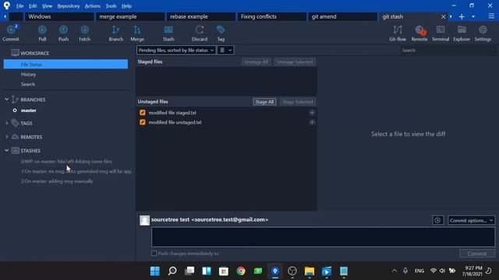Open the Git-flow tool

(398, 33)
